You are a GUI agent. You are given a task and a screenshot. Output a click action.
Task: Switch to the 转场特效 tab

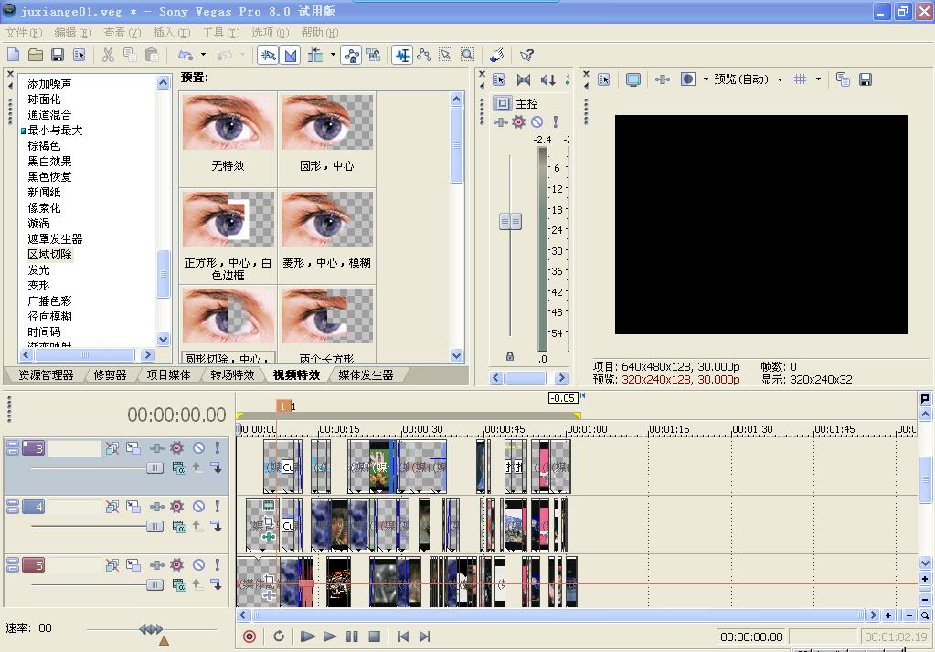pos(232,375)
